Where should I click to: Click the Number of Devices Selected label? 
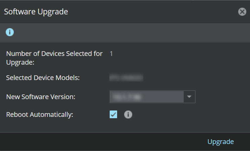click(x=54, y=58)
